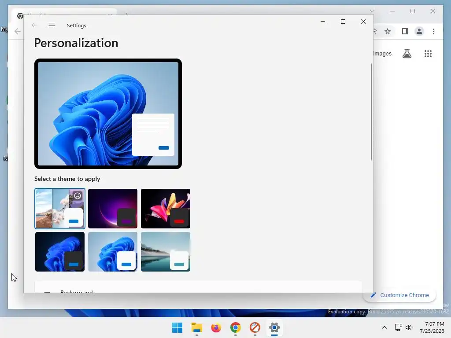Click 'Select a theme to apply' label
This screenshot has height=338, width=451.
click(67, 179)
